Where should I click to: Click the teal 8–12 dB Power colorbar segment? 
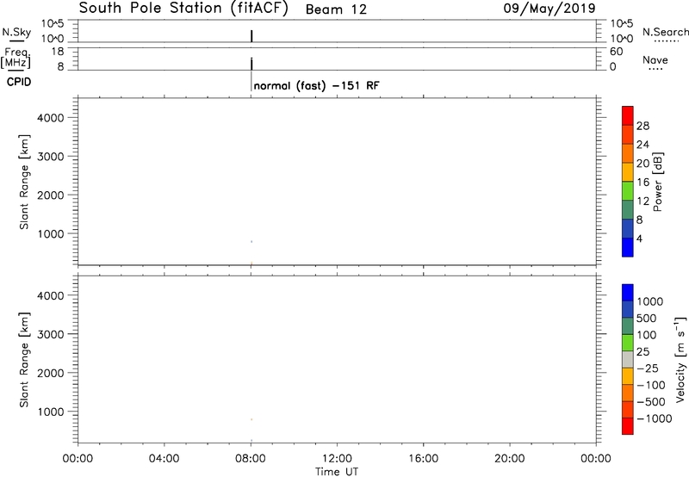(x=628, y=209)
